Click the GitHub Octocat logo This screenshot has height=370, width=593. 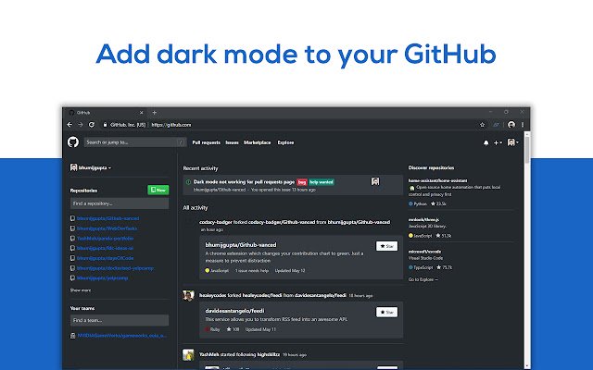pos(73,142)
